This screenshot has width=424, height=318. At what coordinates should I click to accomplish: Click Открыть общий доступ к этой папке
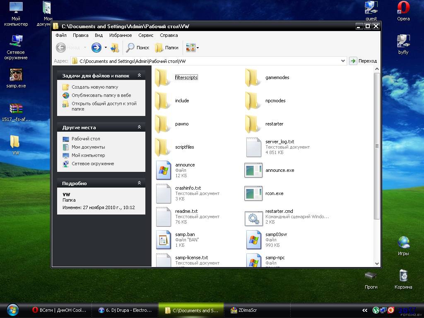(x=104, y=106)
